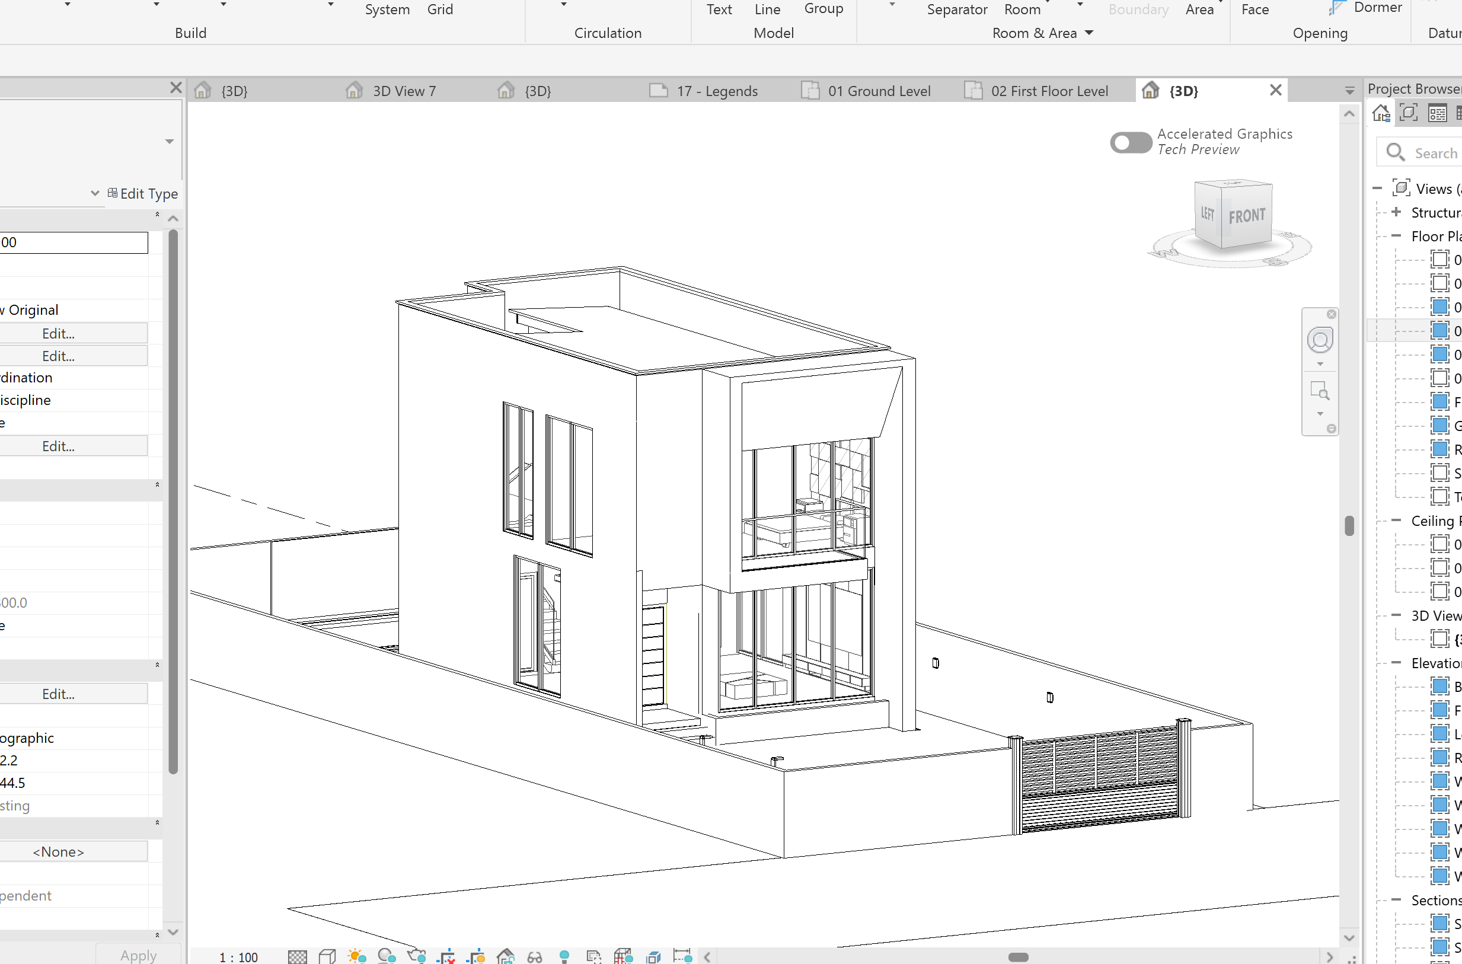1462x964 pixels.
Task: Click FRONT face of the ViewCube
Action: (1247, 216)
